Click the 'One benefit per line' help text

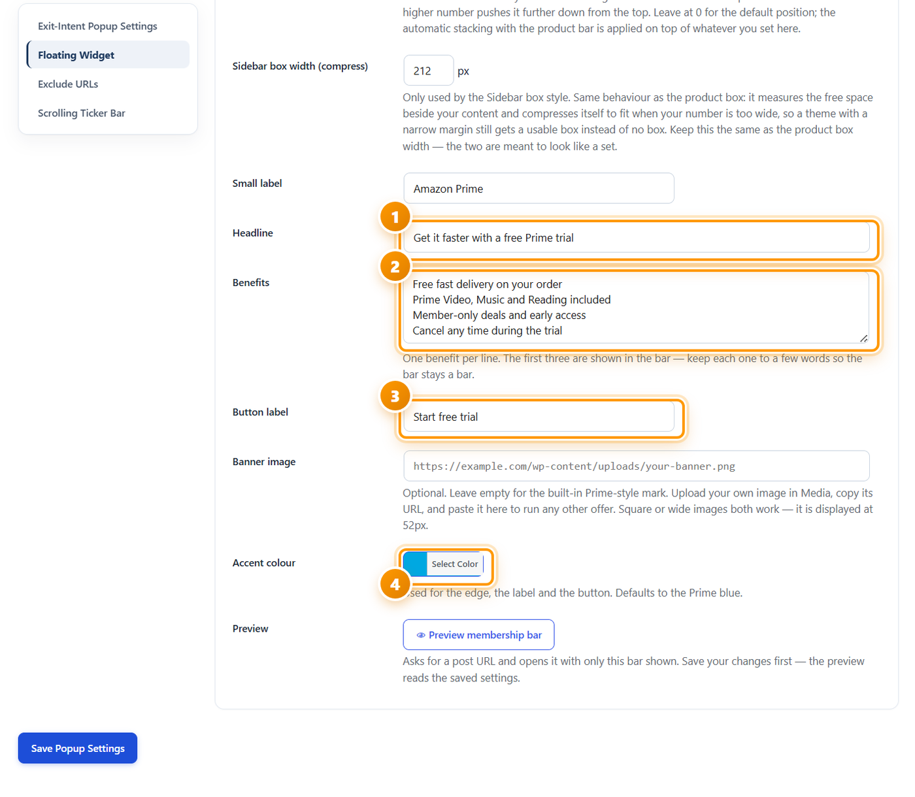[x=632, y=366]
